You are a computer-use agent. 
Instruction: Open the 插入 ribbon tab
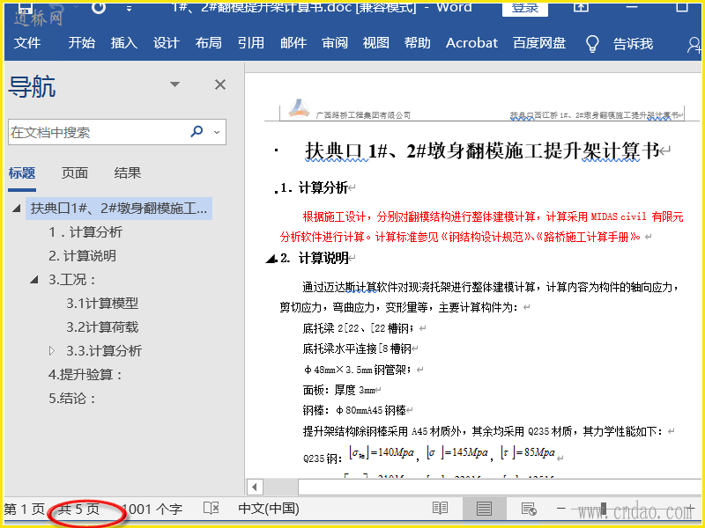[x=124, y=43]
